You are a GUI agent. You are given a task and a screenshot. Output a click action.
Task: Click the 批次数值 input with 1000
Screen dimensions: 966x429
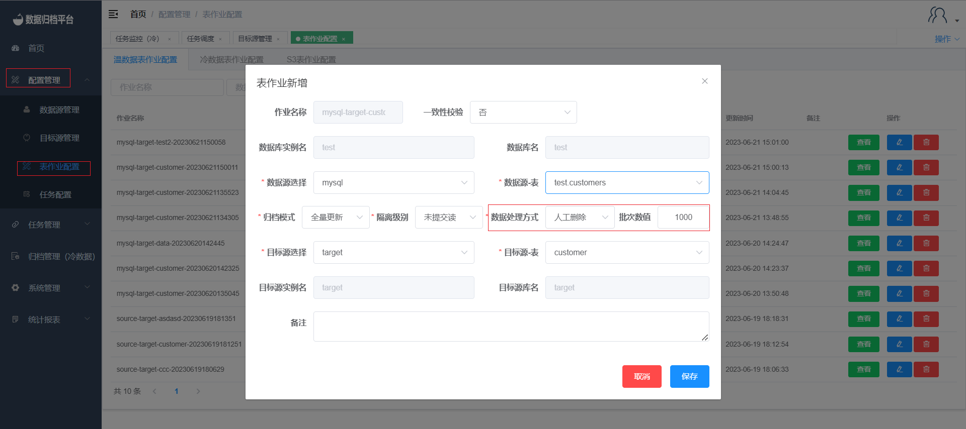point(683,218)
